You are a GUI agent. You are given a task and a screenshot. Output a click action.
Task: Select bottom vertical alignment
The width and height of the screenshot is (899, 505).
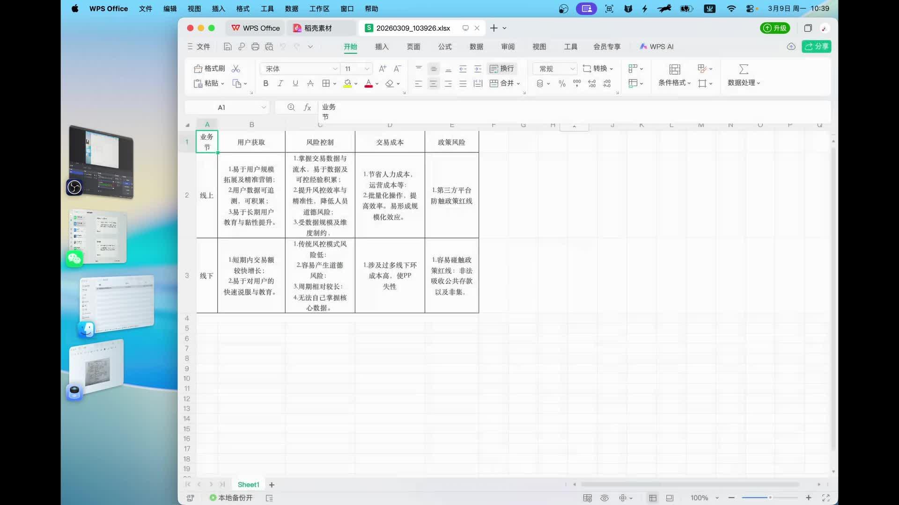pos(448,69)
